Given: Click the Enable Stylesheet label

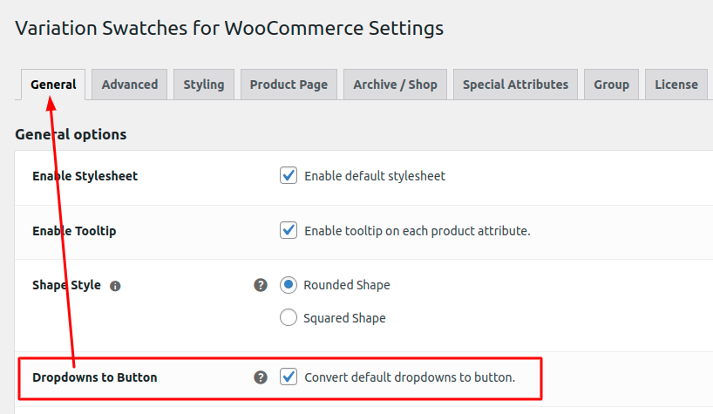Looking at the screenshot, I should tap(85, 176).
